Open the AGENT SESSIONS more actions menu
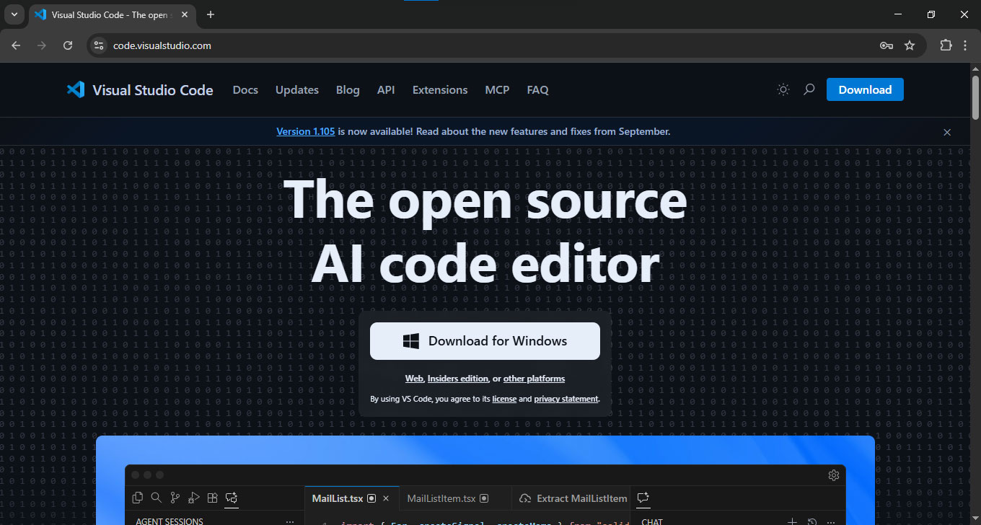The image size is (981, 525). (x=291, y=521)
